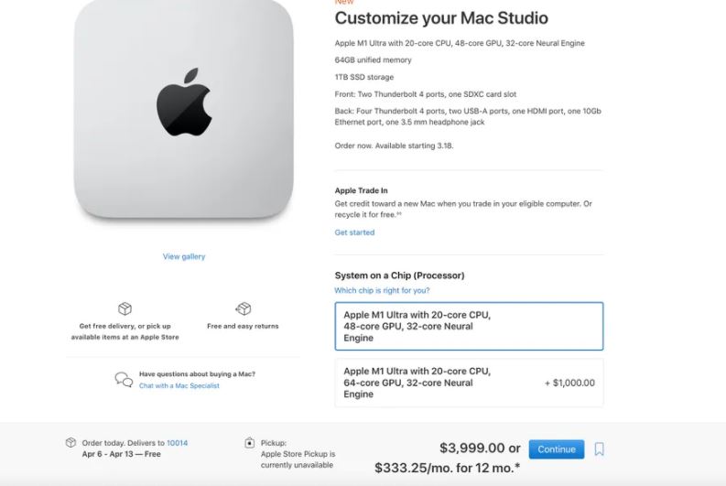Image resolution: width=726 pixels, height=486 pixels.
Task: Select the 64-core GPU M1 Ultra option
Action: coord(469,383)
